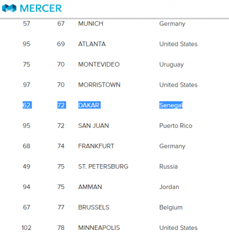The image size is (229, 236).
Task: Click Uruguay country text
Action: click(172, 65)
